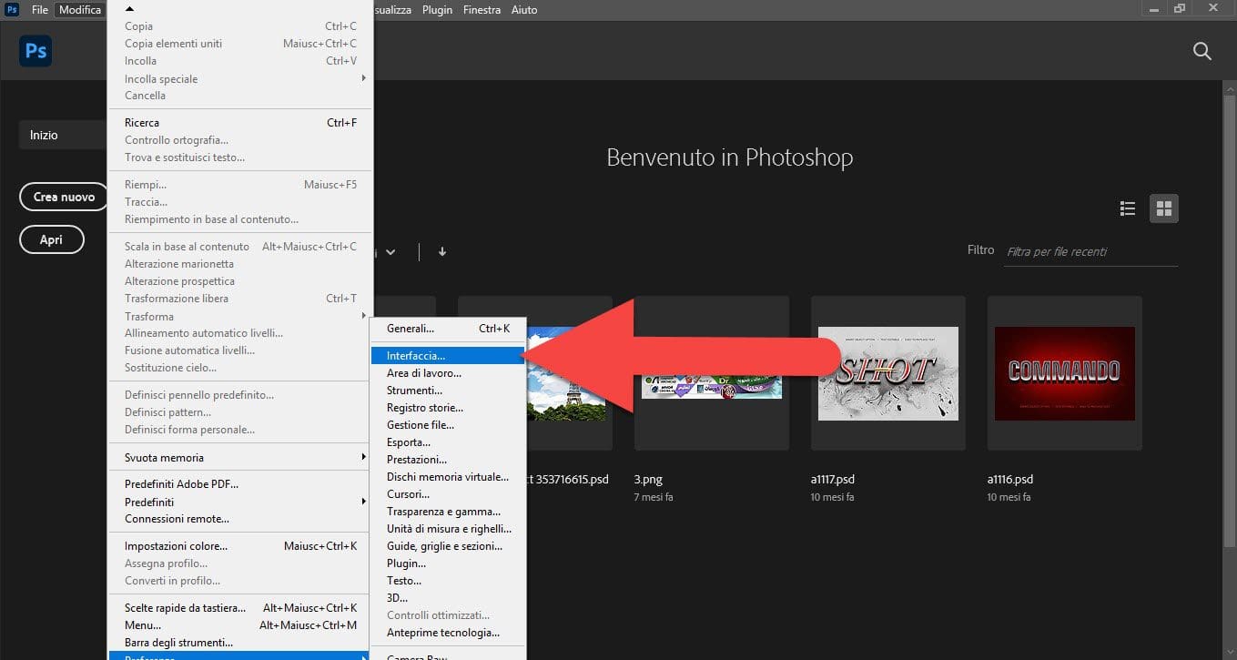
Task: Open the Aiuto menu
Action: coord(524,10)
